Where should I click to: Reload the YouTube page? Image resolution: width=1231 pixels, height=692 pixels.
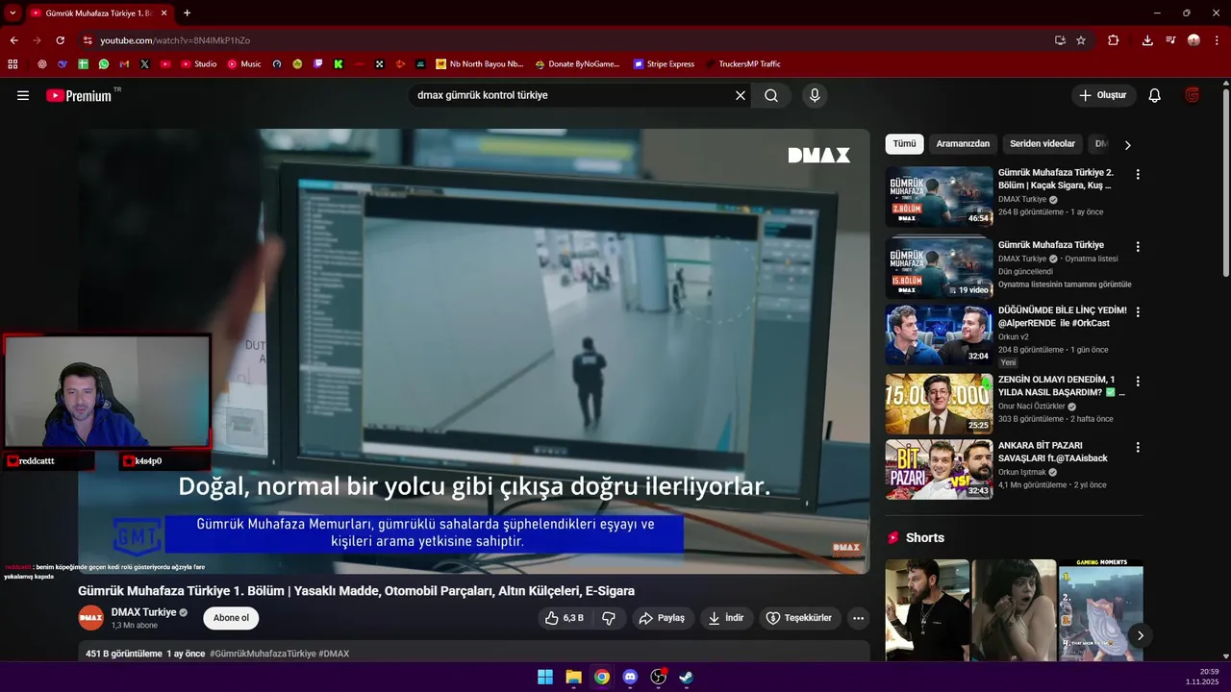pyautogui.click(x=60, y=40)
